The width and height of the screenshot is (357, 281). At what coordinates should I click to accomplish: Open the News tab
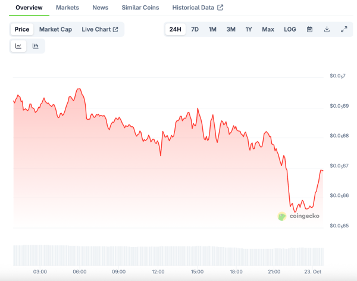tap(101, 8)
